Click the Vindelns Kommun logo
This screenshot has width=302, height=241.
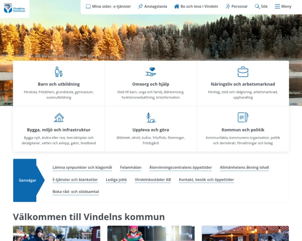15,8
